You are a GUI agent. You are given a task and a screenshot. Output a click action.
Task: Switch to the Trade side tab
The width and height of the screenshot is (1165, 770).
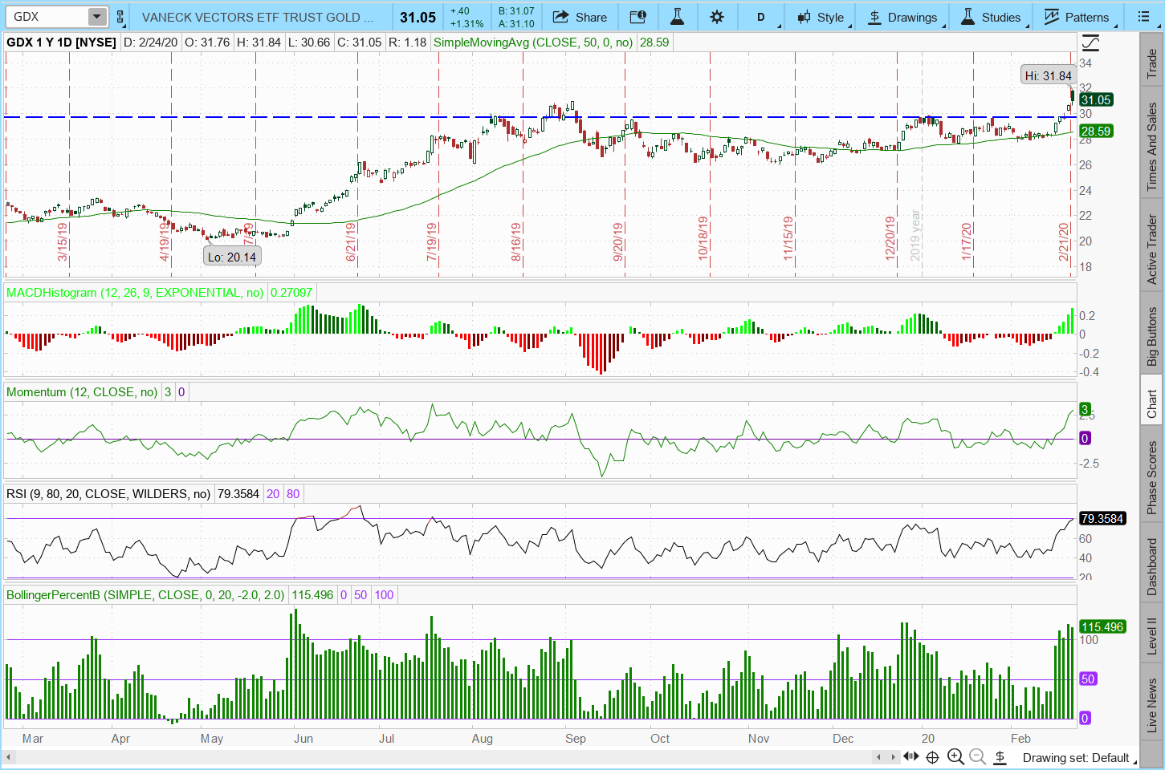click(1152, 64)
